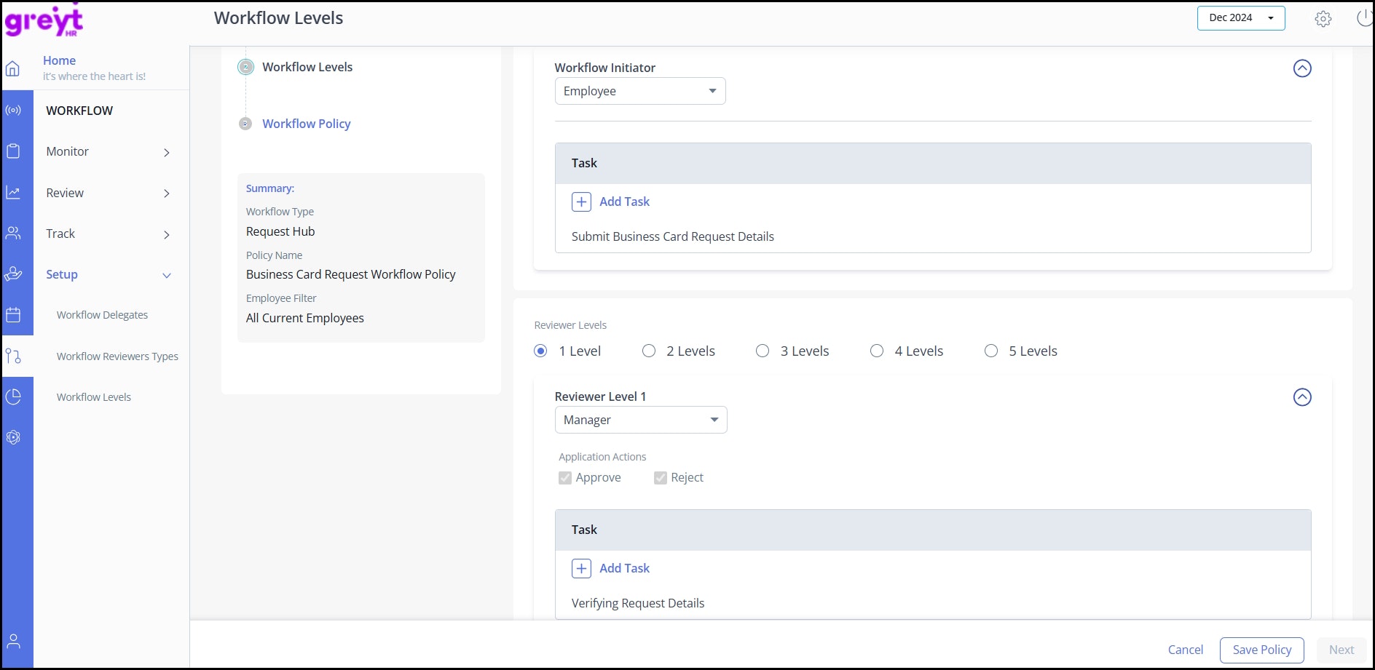Image resolution: width=1375 pixels, height=670 pixels.
Task: Collapse the Workflow Initiator section
Action: tap(1302, 68)
